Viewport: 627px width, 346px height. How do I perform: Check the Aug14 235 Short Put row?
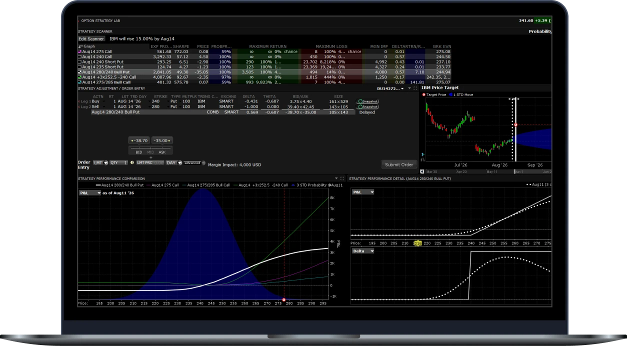click(79, 67)
